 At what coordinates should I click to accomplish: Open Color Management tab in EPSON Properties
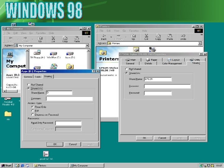172,63
